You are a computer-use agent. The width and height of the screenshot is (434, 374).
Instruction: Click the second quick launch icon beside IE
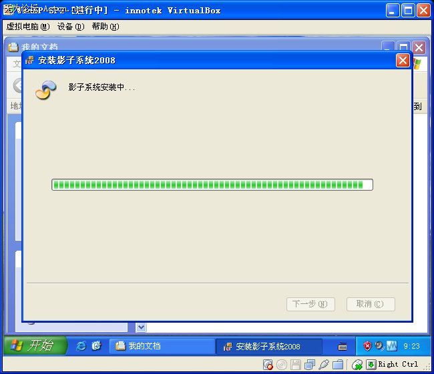pos(97,346)
